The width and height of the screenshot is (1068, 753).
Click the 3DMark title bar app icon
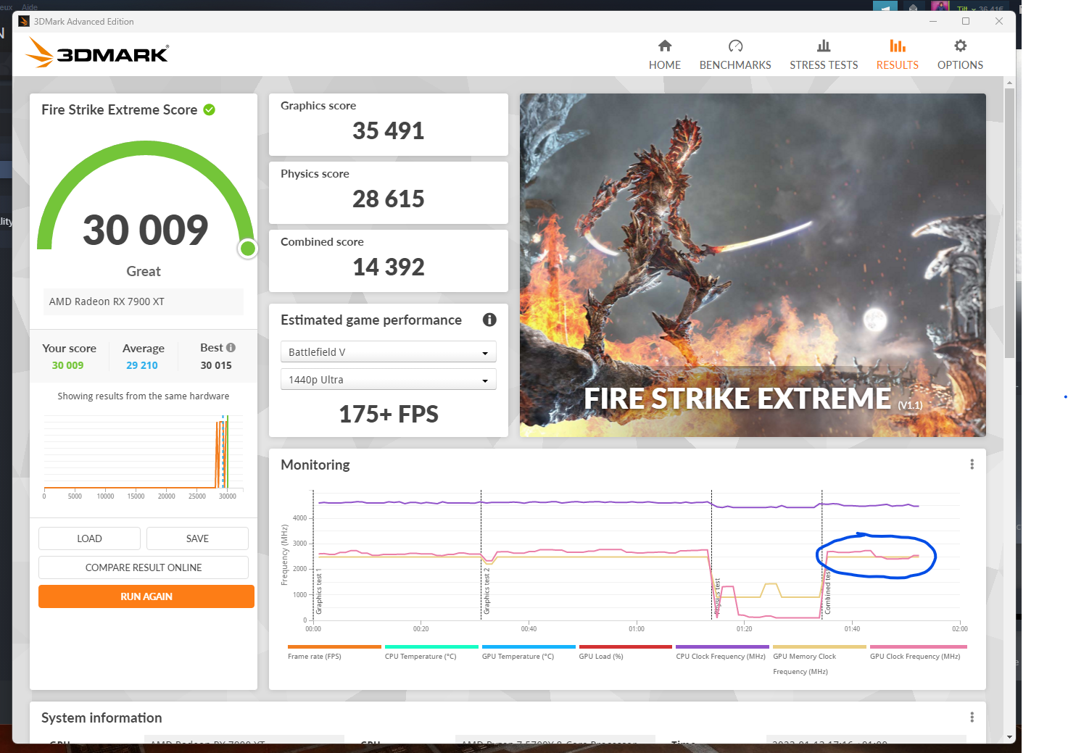24,22
